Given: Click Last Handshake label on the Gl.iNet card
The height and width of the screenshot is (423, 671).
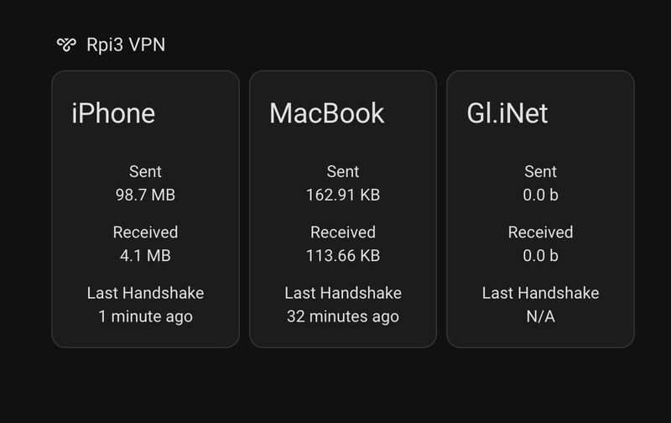Looking at the screenshot, I should pyautogui.click(x=540, y=293).
